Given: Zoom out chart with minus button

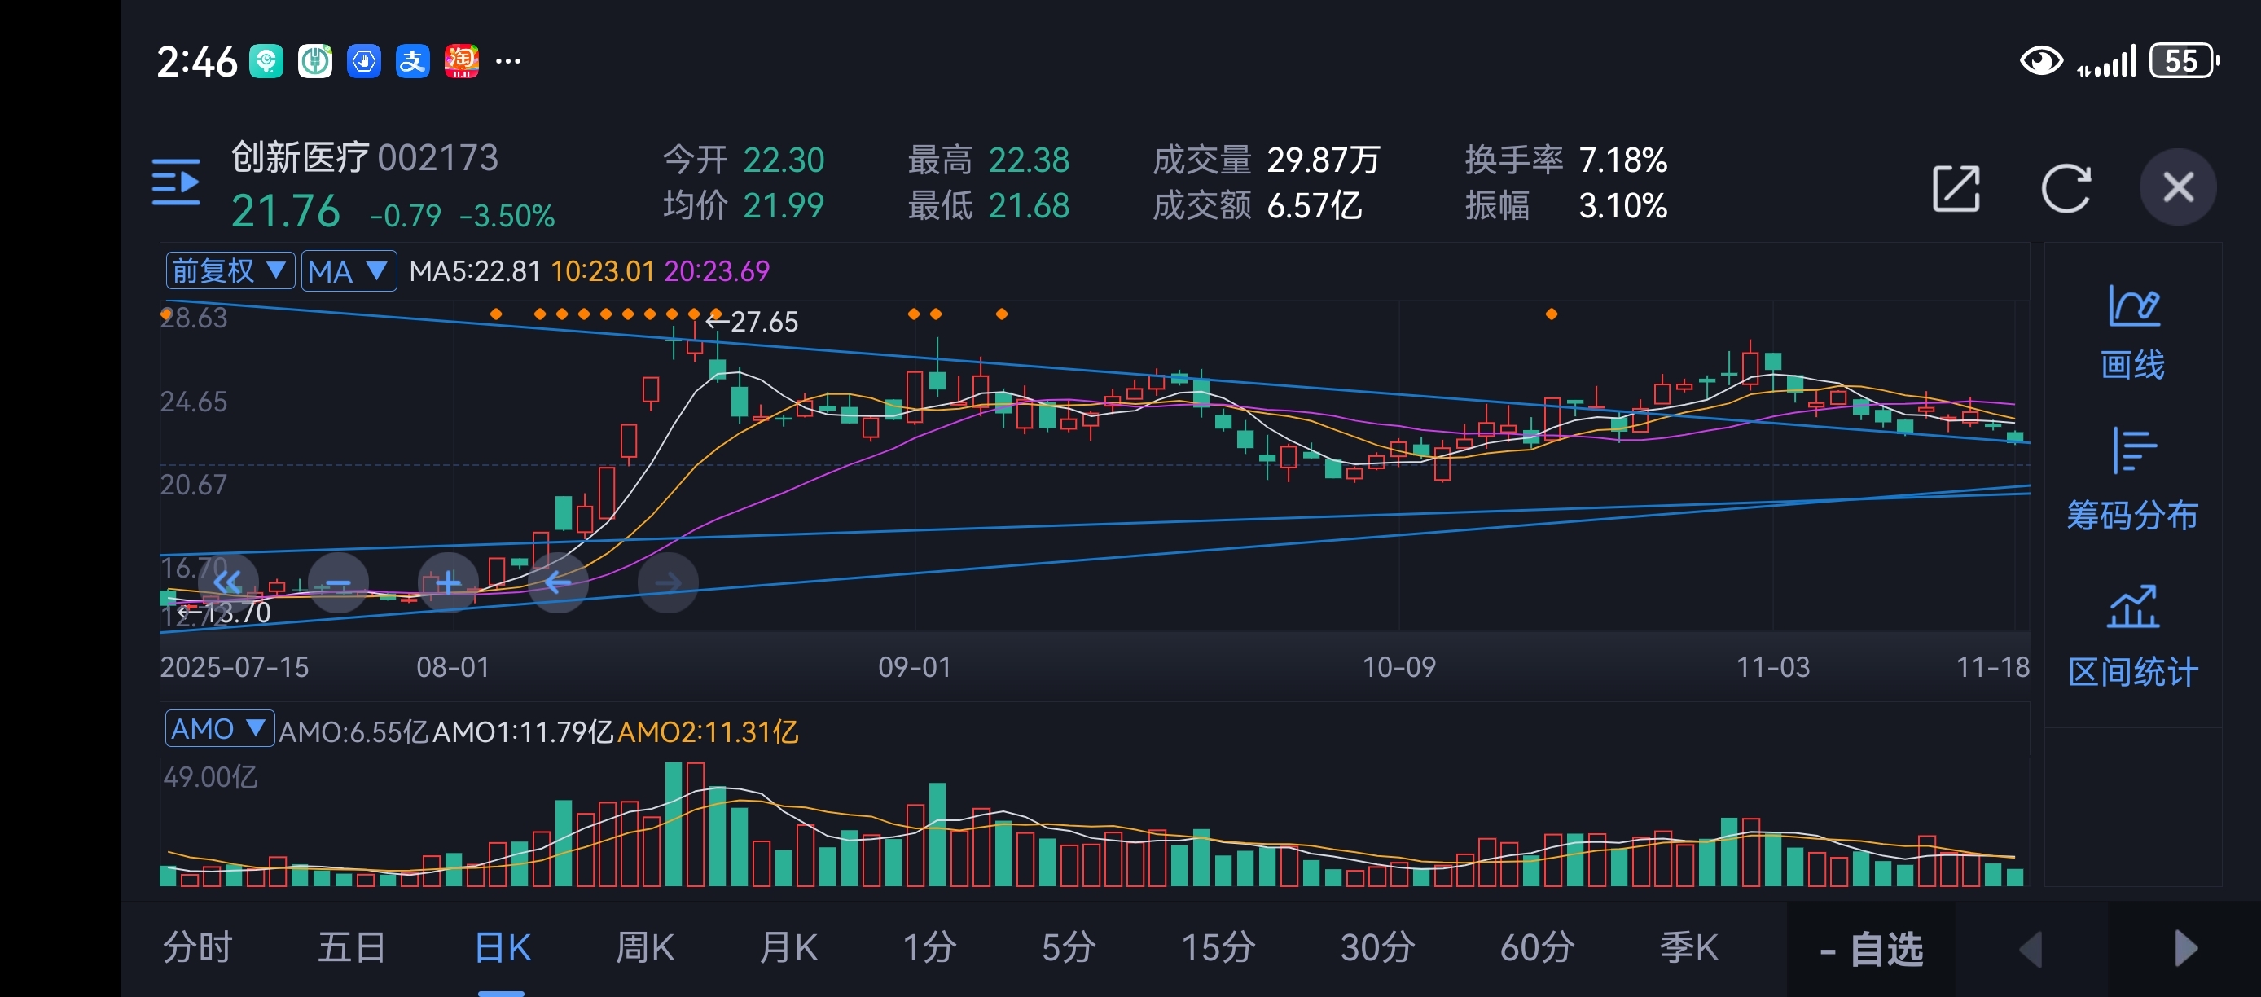Looking at the screenshot, I should [x=338, y=582].
